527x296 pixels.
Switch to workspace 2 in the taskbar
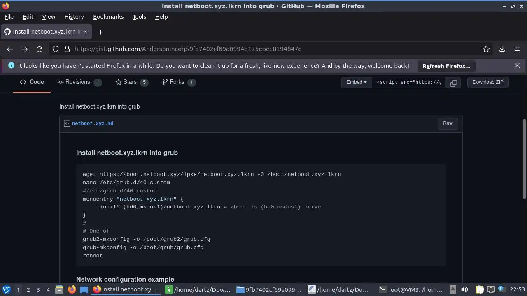pos(28,289)
